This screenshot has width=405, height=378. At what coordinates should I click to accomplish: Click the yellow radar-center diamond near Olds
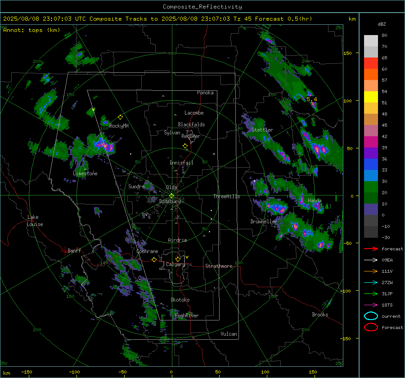(171, 196)
